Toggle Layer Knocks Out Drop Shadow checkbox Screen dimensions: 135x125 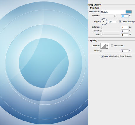(102, 56)
